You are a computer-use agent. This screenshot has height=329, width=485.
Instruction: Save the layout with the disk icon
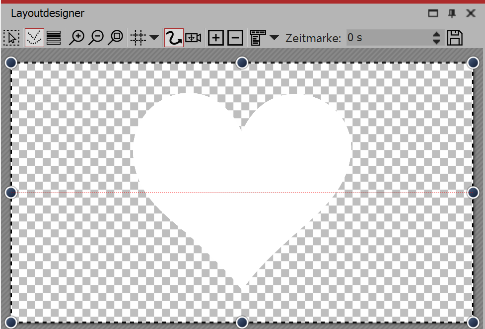(x=454, y=37)
